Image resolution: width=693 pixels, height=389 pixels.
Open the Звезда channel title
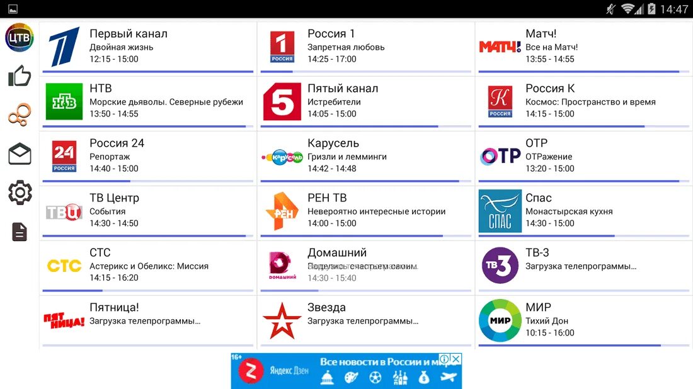pyautogui.click(x=326, y=307)
